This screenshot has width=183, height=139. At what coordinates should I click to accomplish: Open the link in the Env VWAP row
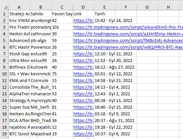pyautogui.click(x=83, y=21)
